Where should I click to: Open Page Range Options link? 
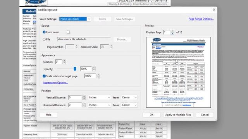[201, 19]
